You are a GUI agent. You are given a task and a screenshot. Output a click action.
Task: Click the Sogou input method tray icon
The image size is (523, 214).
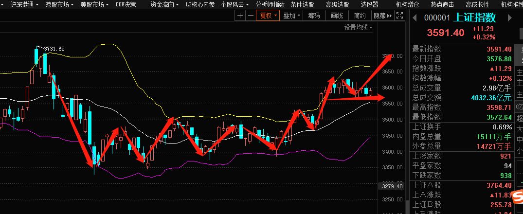point(518,196)
